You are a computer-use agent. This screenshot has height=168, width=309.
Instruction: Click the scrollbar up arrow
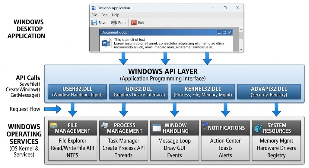[241, 30]
